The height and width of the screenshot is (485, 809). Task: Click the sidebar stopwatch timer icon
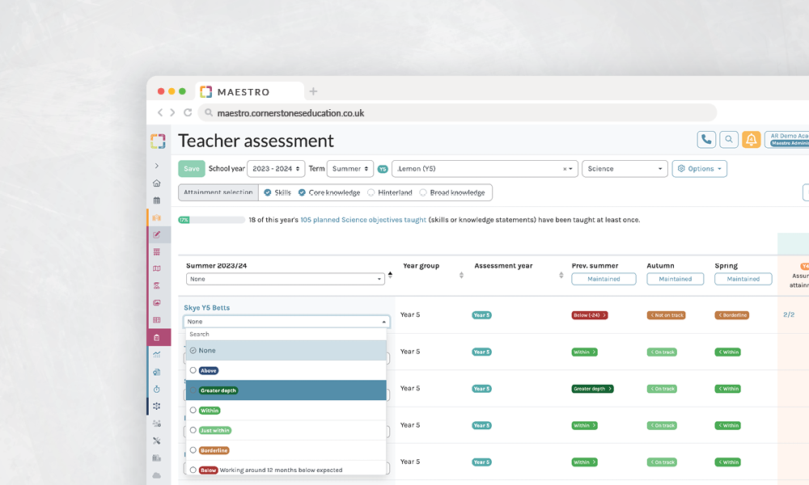pos(157,389)
